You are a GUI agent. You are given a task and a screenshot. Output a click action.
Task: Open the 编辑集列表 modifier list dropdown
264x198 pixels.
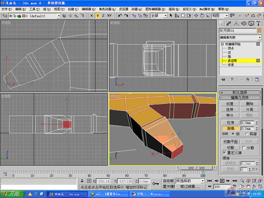click(260, 37)
